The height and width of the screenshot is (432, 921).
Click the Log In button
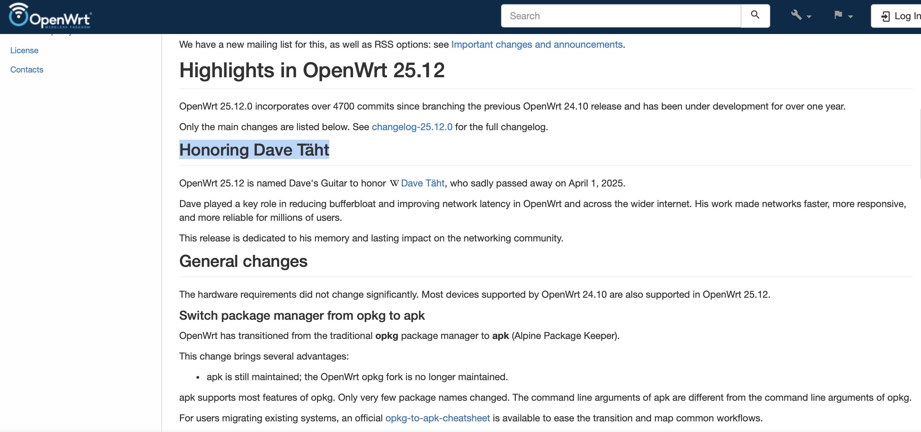[901, 16]
